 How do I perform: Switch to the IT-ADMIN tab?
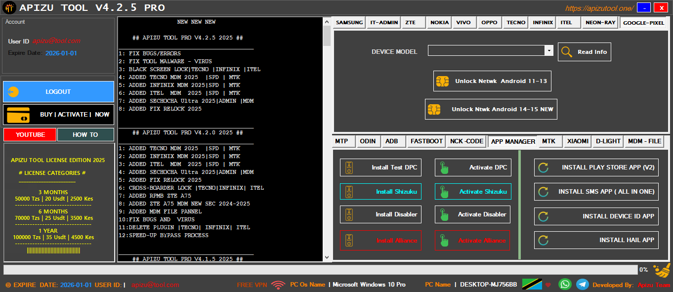384,23
